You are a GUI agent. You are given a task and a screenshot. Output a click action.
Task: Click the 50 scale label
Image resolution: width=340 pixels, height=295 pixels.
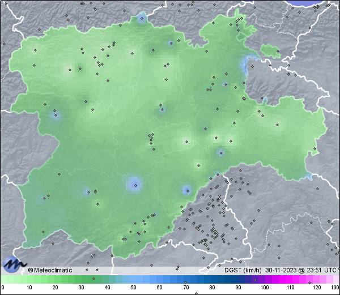(x=133, y=288)
